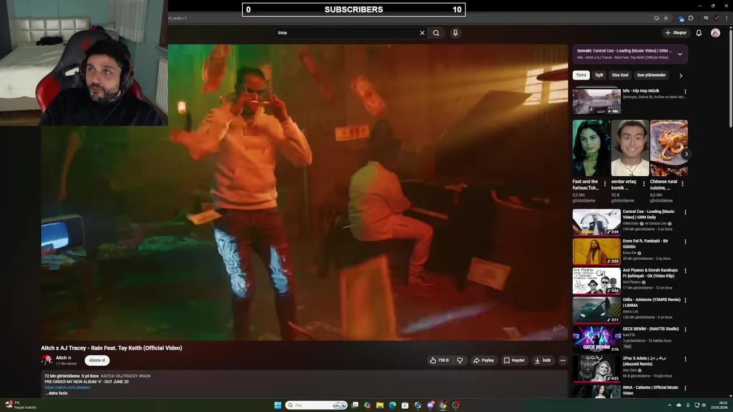Open File Explorer from the taskbar
Image resolution: width=733 pixels, height=412 pixels.
pos(380,405)
